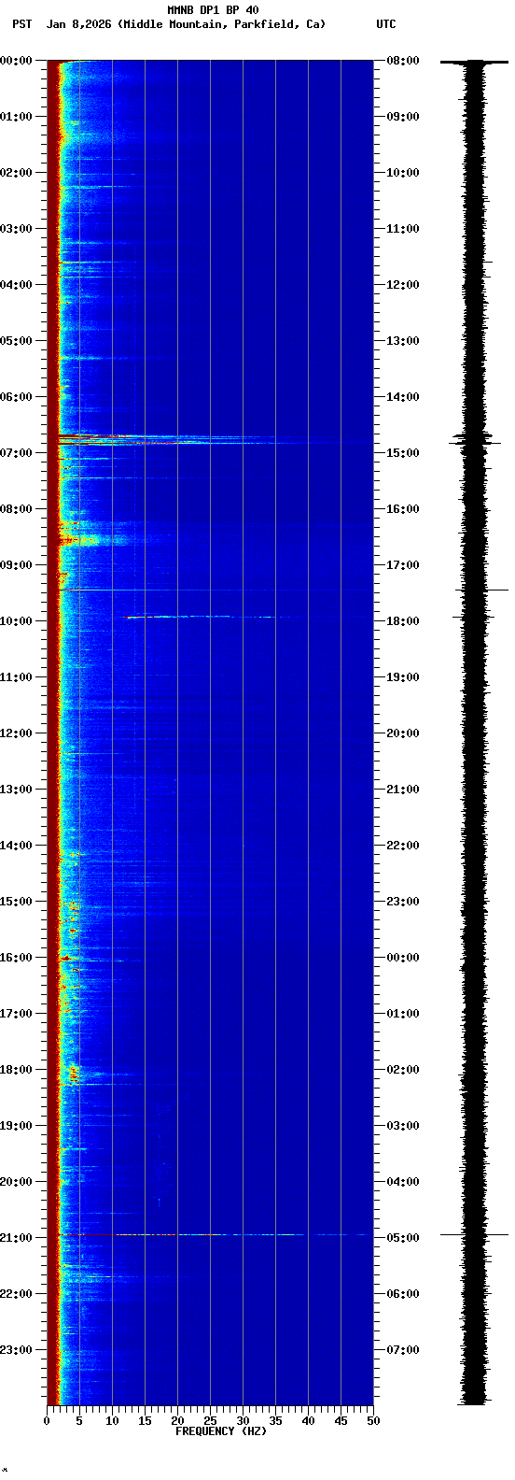Click the 02:00 UTC time label

coord(403,1070)
